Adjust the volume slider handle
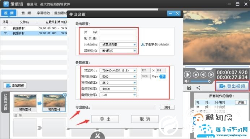 click(209, 81)
